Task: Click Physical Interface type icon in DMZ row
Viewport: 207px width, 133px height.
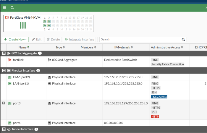Action: point(49,77)
